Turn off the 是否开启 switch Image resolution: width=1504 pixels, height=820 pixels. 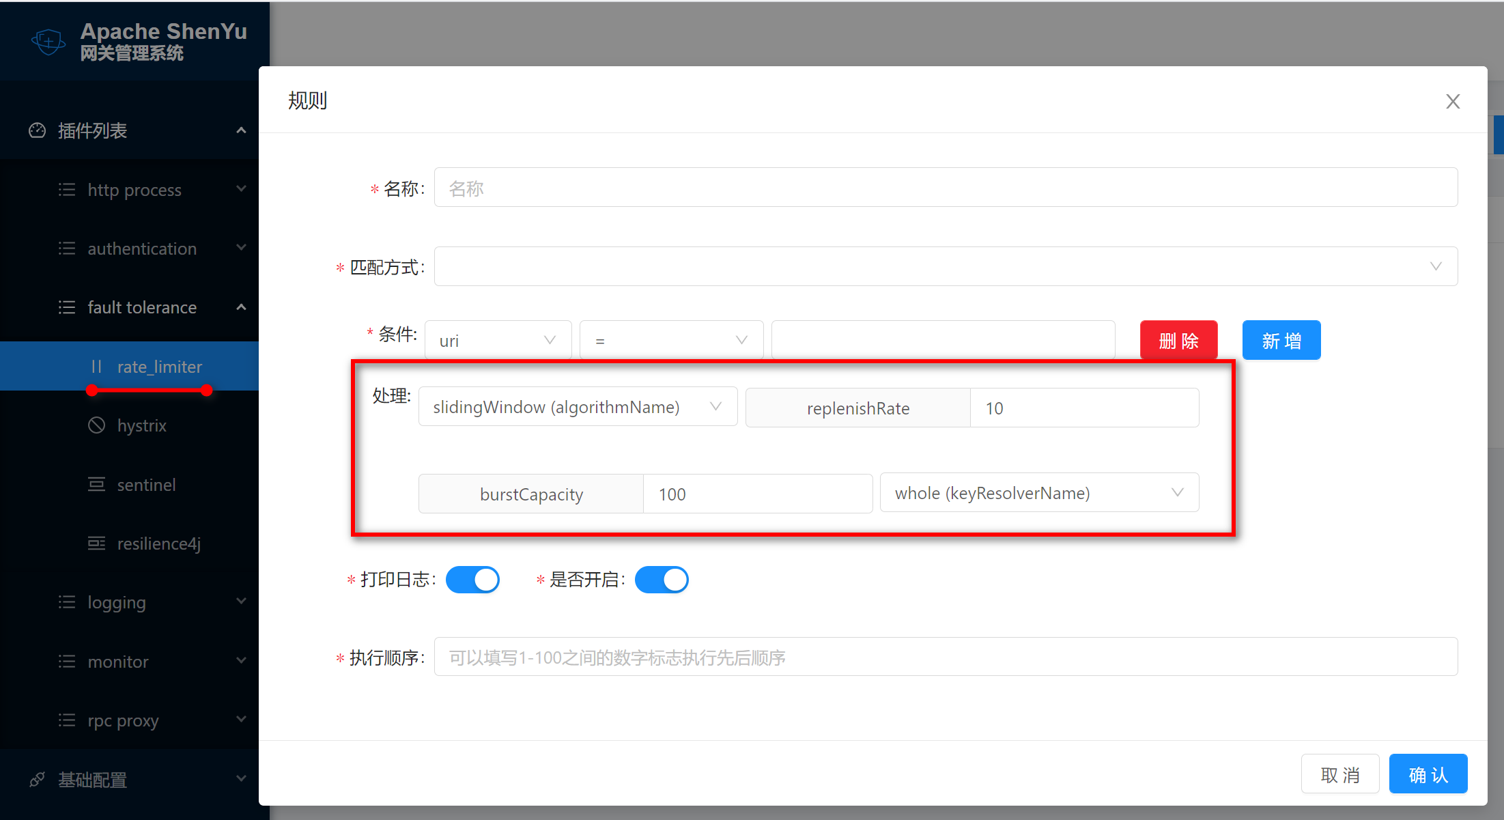tap(661, 579)
